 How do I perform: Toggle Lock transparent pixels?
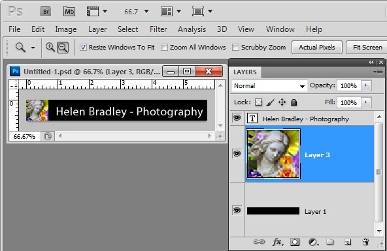258,102
